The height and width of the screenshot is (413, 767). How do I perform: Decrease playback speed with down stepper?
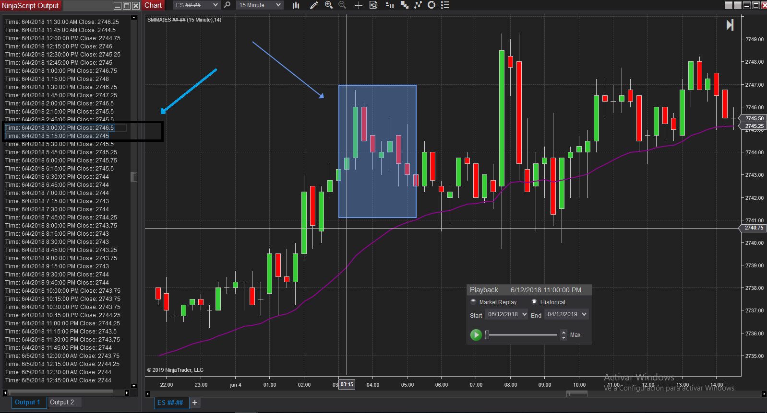pos(563,337)
